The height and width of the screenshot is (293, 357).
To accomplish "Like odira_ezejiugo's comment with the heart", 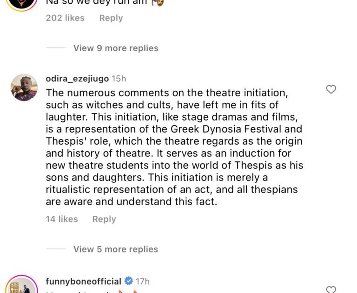I will coord(331,89).
